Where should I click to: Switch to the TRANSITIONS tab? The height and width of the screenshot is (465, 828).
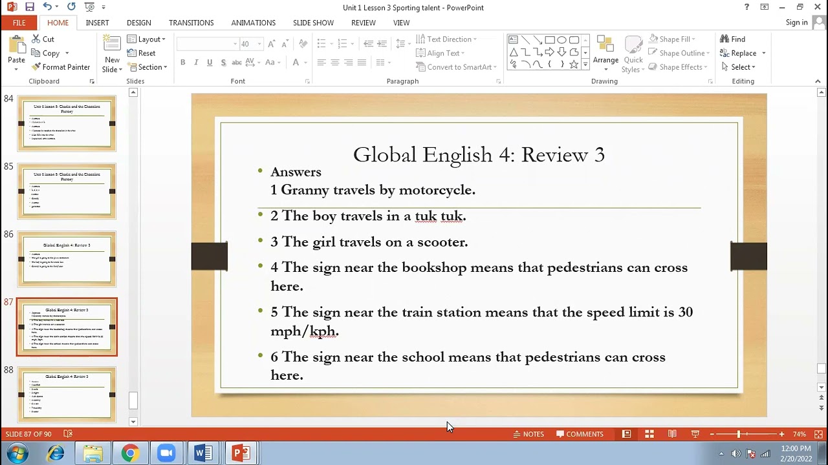(191, 23)
